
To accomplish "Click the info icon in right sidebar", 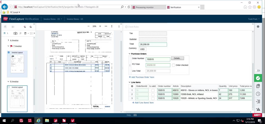I will [258, 27].
